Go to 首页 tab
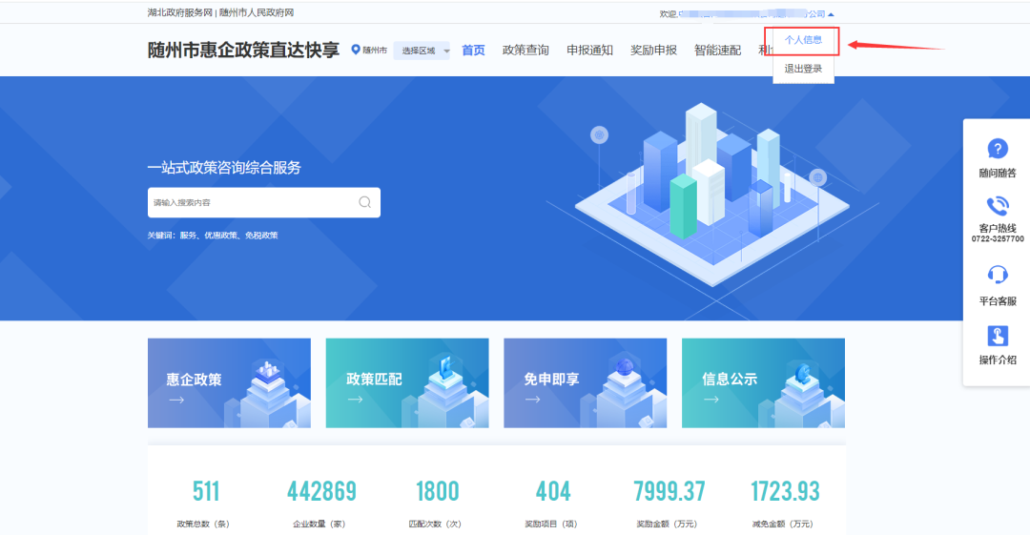Viewport: 1030px width, 535px height. tap(473, 51)
